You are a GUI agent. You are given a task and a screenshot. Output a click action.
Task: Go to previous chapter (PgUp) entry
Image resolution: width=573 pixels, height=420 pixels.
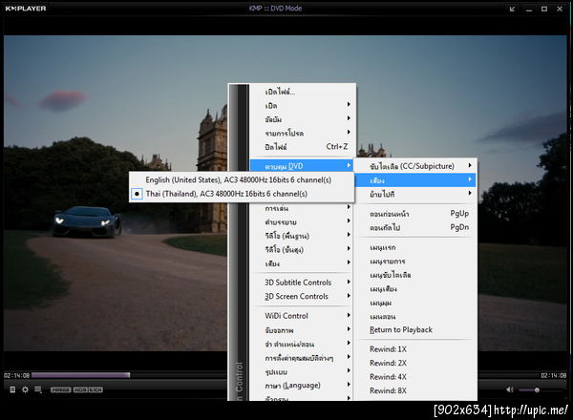[415, 213]
